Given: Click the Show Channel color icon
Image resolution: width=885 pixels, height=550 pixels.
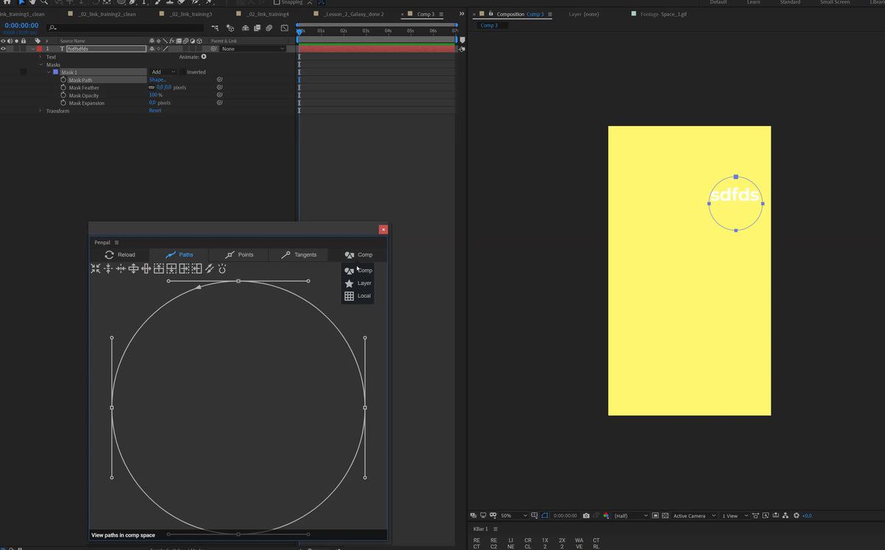Looking at the screenshot, I should (606, 515).
